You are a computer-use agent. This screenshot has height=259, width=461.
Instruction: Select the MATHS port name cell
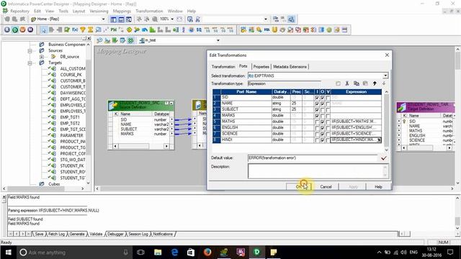pyautogui.click(x=246, y=122)
